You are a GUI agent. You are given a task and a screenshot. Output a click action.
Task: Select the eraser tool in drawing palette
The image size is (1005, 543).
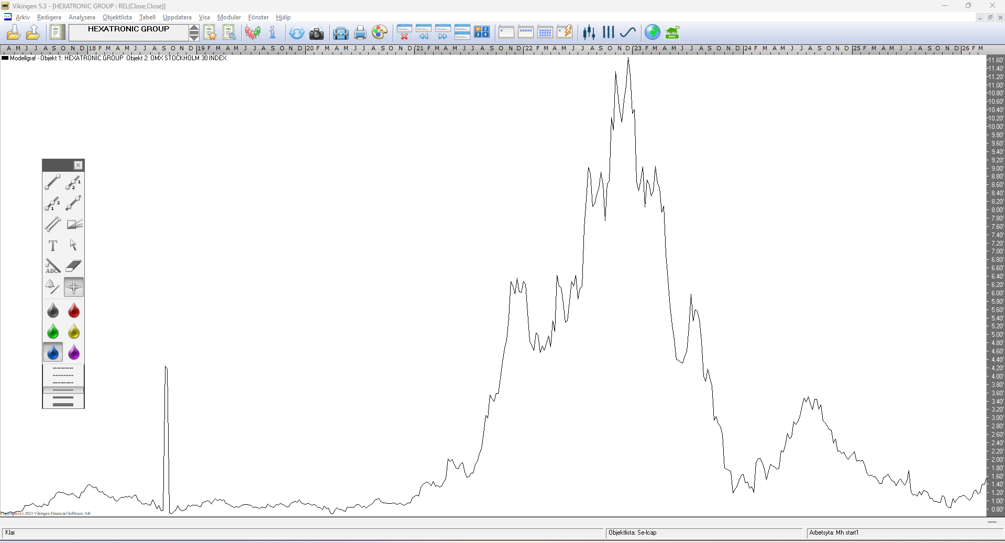(x=73, y=266)
